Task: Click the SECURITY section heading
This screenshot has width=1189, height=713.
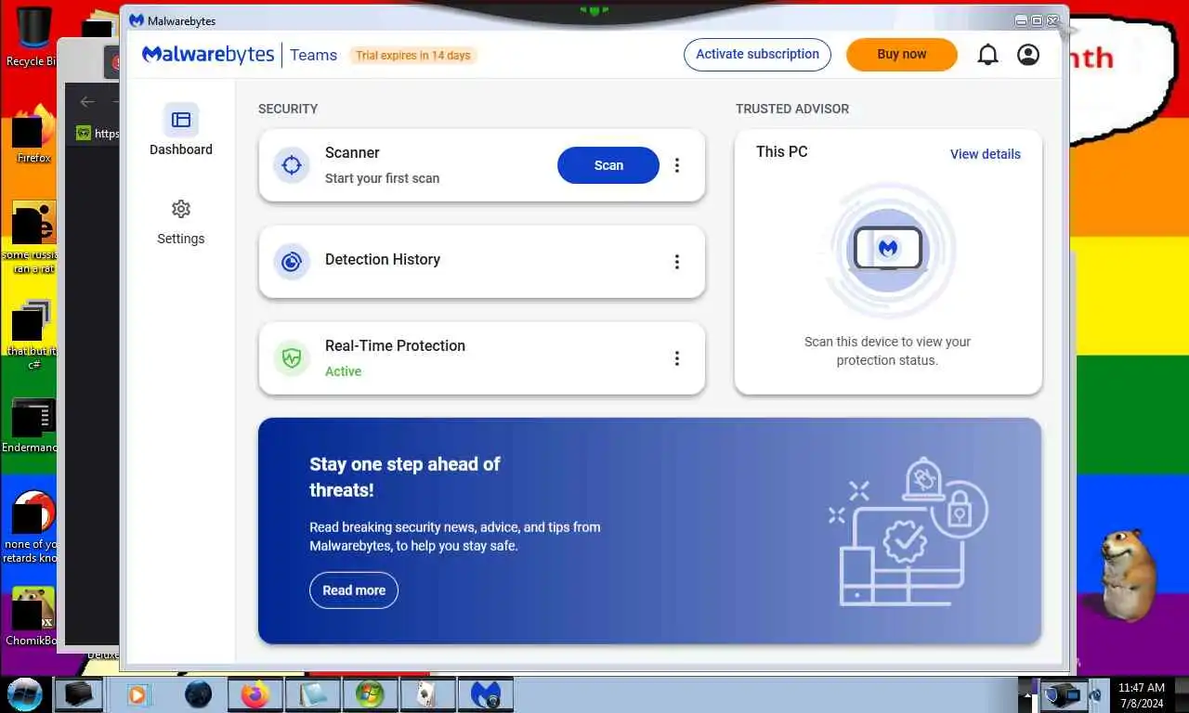Action: (288, 109)
